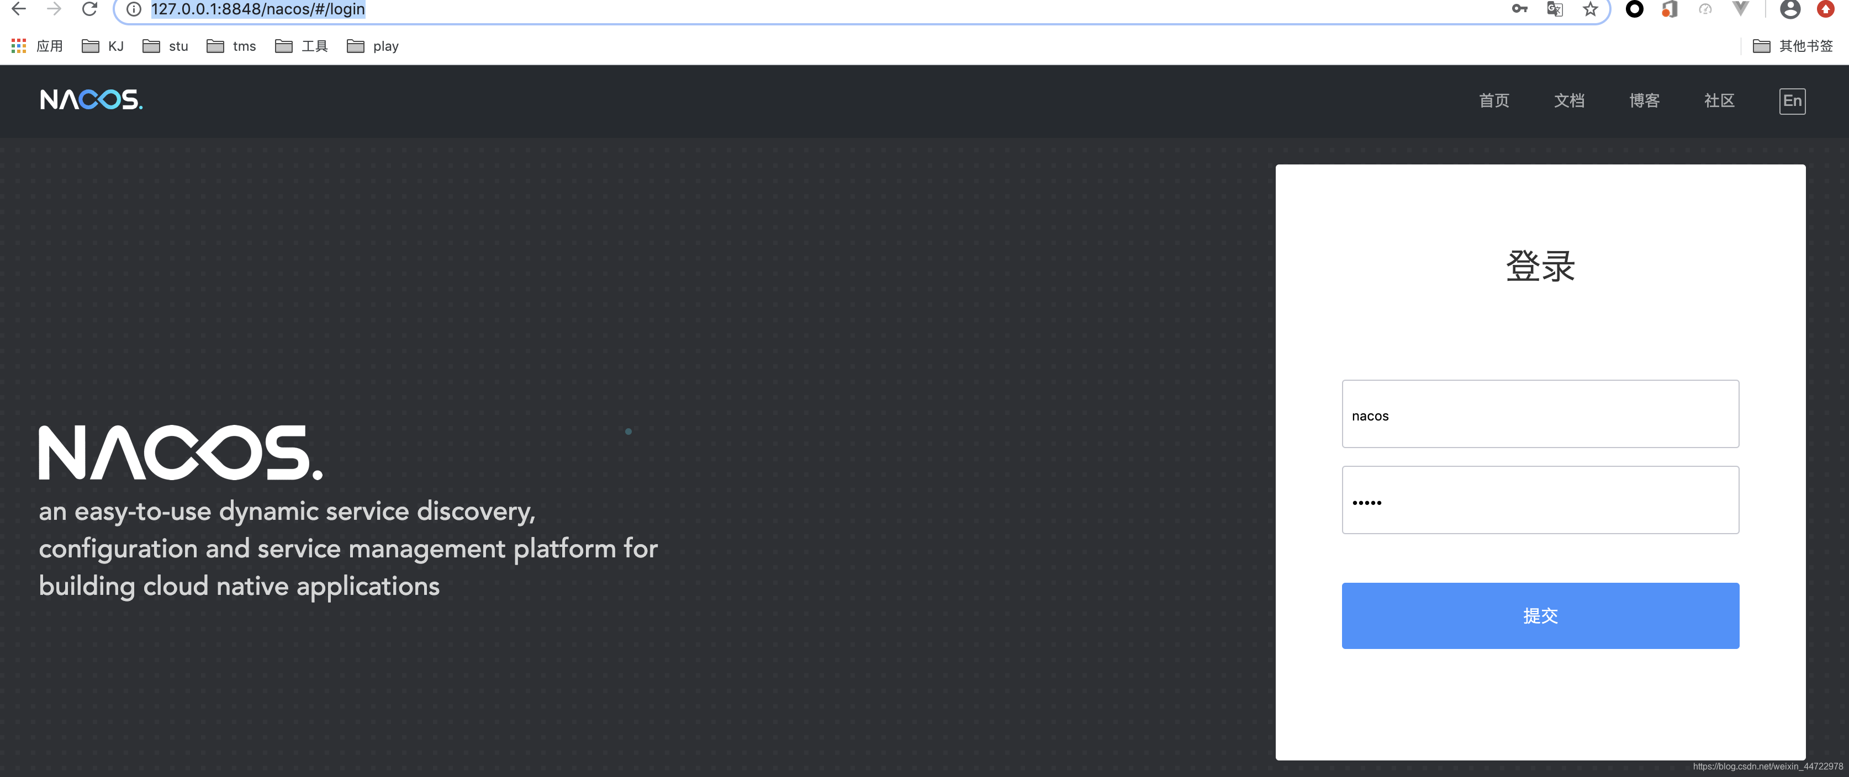The width and height of the screenshot is (1849, 777).
Task: Expand the 其他书签 bookmarks folder
Action: click(x=1792, y=46)
